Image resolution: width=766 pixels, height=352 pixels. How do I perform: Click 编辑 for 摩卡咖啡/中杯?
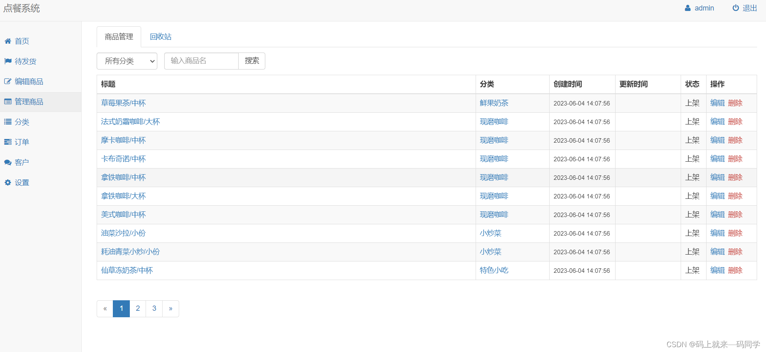pos(717,140)
